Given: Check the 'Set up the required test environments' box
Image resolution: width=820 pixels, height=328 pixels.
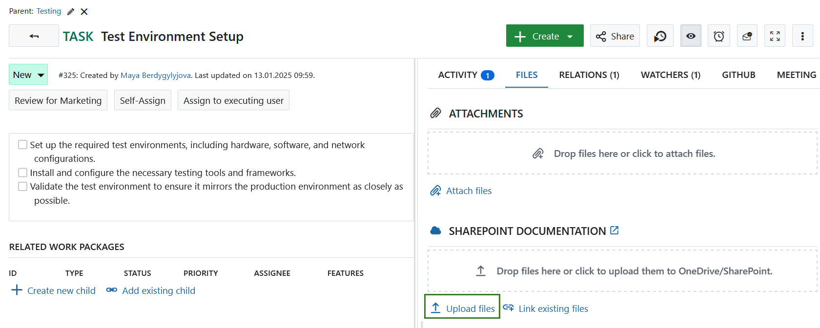Looking at the screenshot, I should 22,145.
